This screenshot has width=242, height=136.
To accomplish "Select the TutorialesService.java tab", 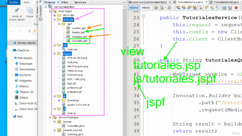I will 190,2.
